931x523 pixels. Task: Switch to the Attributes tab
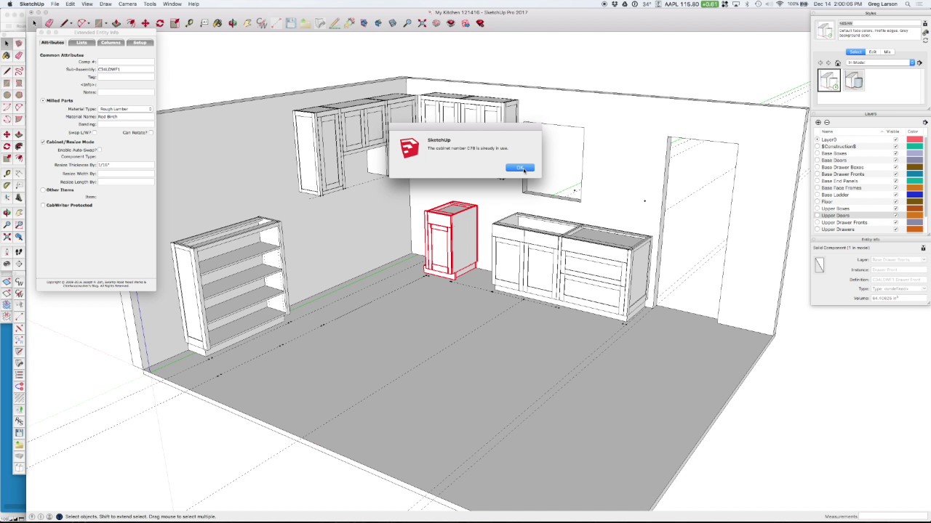click(x=52, y=43)
